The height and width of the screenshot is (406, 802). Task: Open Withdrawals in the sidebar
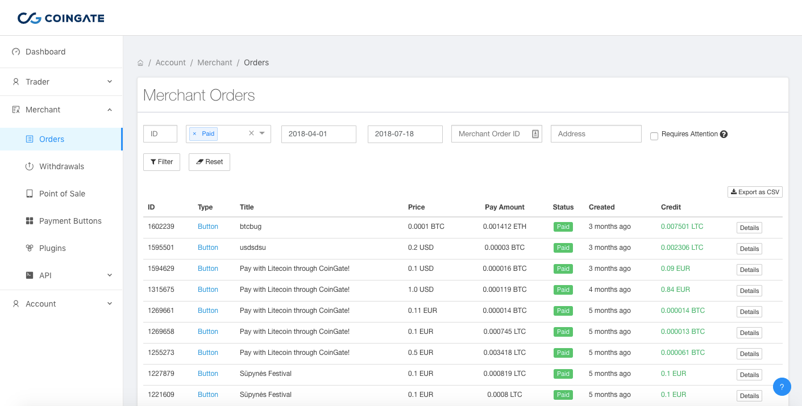pos(61,166)
